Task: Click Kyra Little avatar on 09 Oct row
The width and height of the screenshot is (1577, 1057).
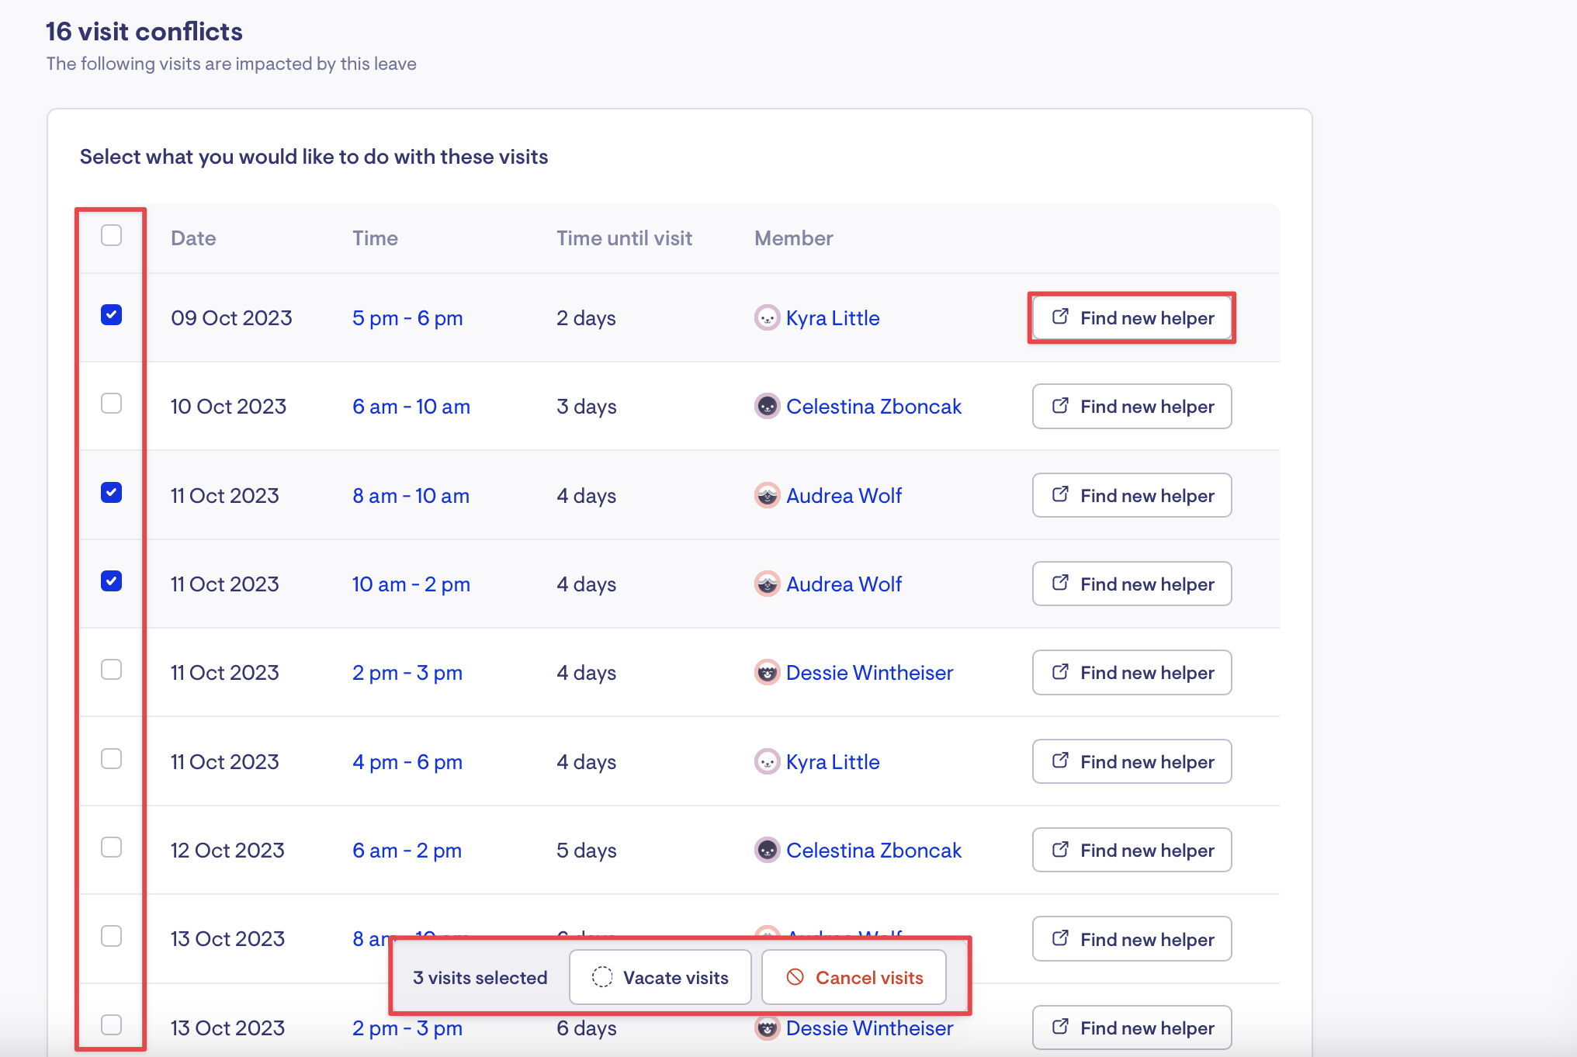Action: click(x=767, y=318)
